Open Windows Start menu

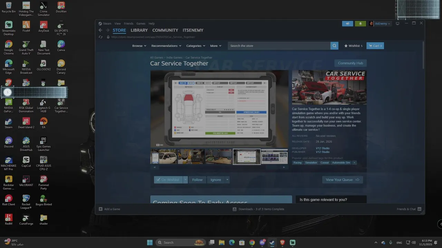[150, 242]
